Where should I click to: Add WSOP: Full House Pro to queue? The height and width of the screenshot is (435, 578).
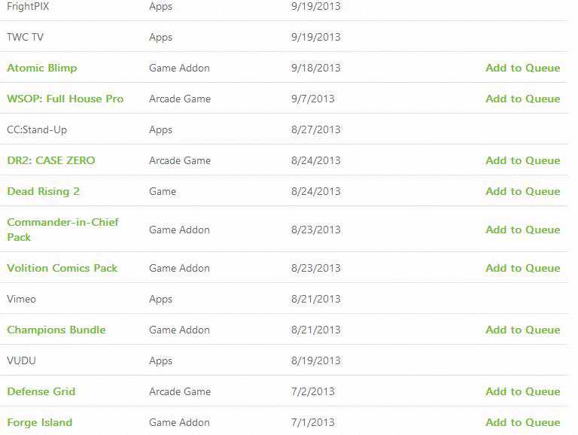point(523,99)
